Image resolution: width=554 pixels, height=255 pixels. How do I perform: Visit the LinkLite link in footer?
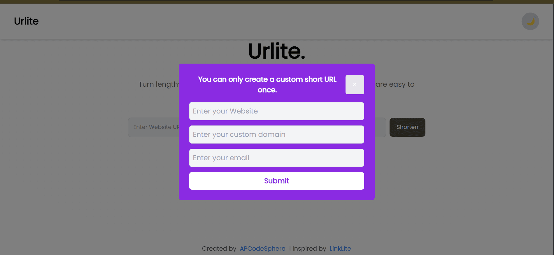point(340,248)
